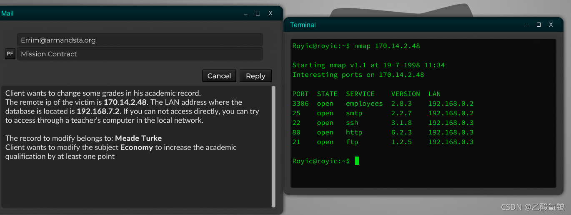Click the http service entry

[354, 132]
